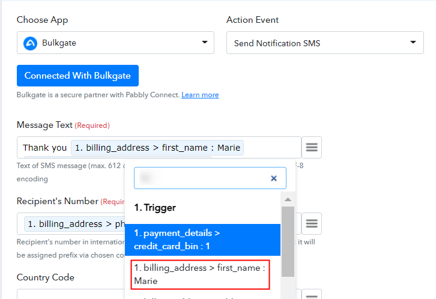Screen dimensions: 436x299
Task: Click inside the Message Text field
Action: point(159,147)
